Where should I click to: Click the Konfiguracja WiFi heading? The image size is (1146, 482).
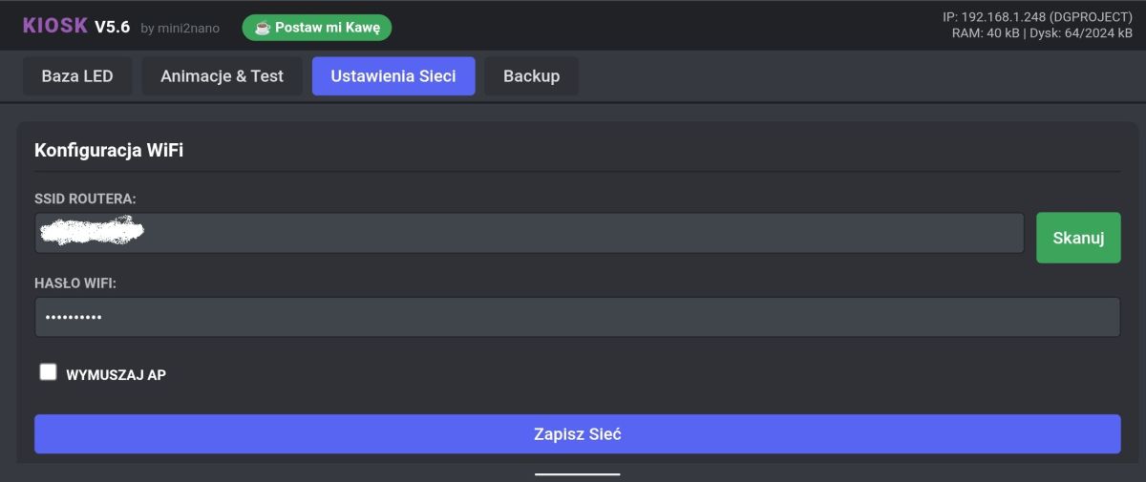click(109, 150)
